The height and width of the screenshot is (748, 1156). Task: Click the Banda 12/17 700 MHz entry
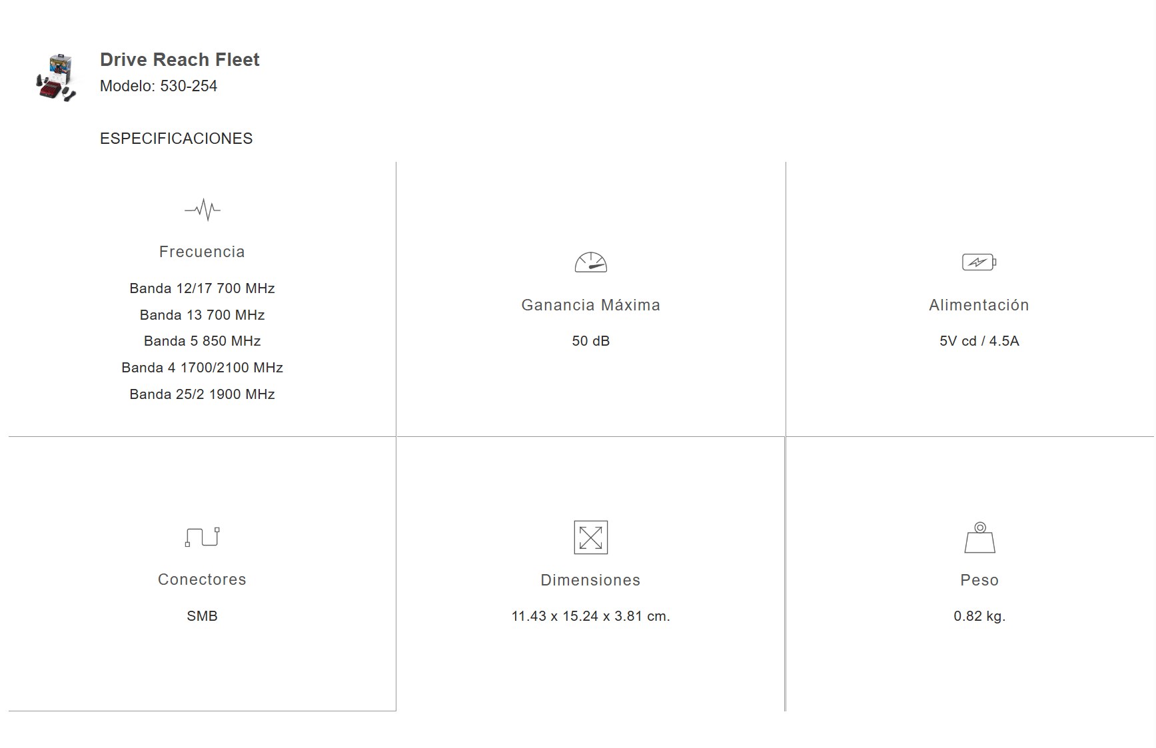[x=202, y=288]
